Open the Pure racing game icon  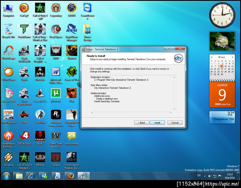click(24, 117)
